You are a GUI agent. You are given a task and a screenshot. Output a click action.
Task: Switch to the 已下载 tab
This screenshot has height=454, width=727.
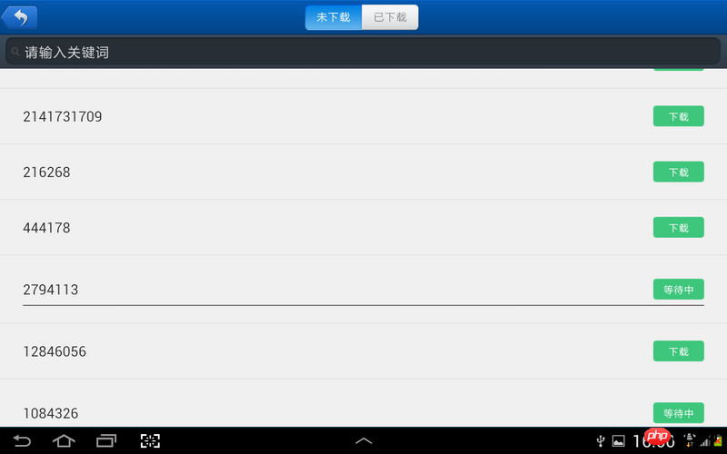[x=390, y=17]
